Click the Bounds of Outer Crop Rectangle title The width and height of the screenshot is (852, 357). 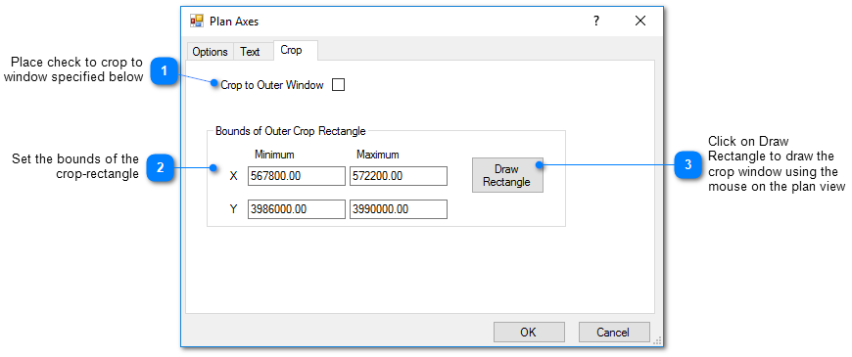pyautogui.click(x=291, y=131)
